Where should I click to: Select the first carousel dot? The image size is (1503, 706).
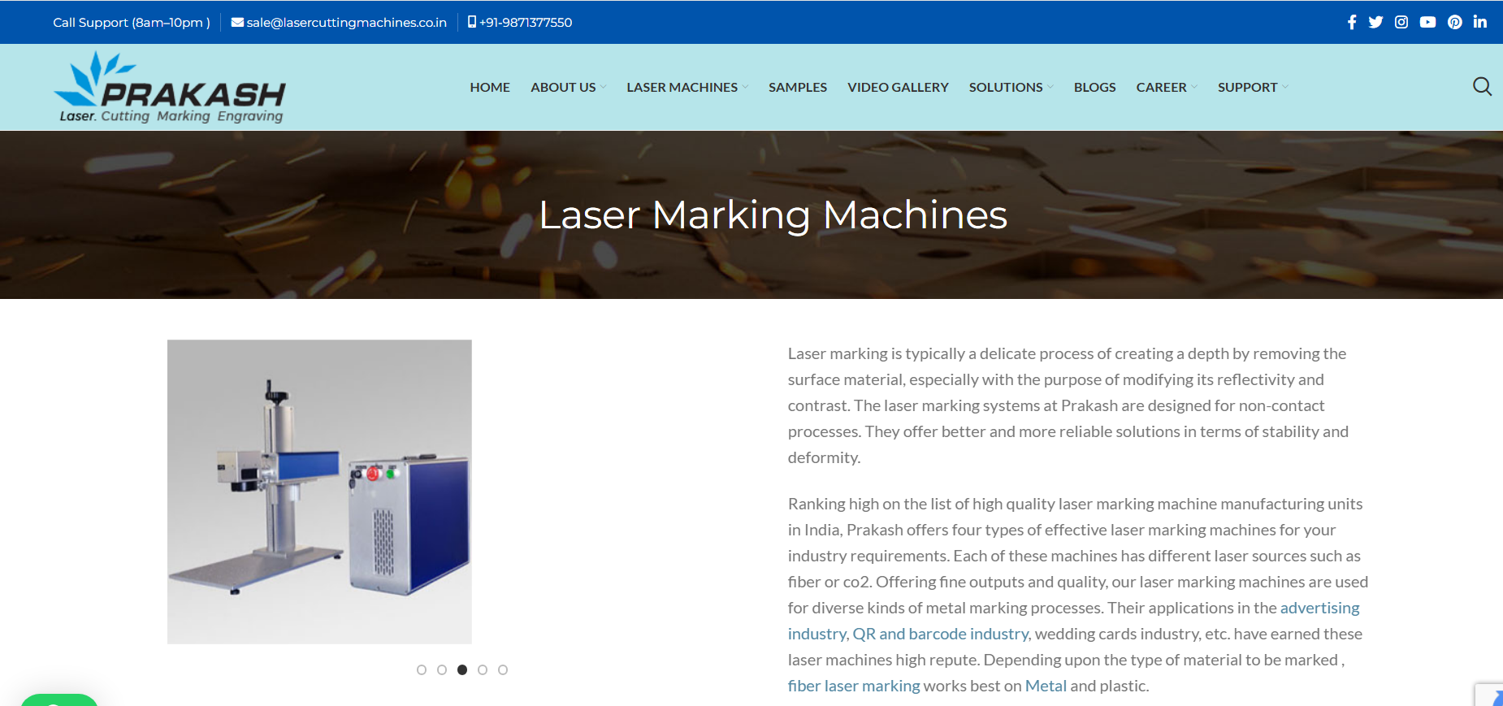click(x=422, y=669)
